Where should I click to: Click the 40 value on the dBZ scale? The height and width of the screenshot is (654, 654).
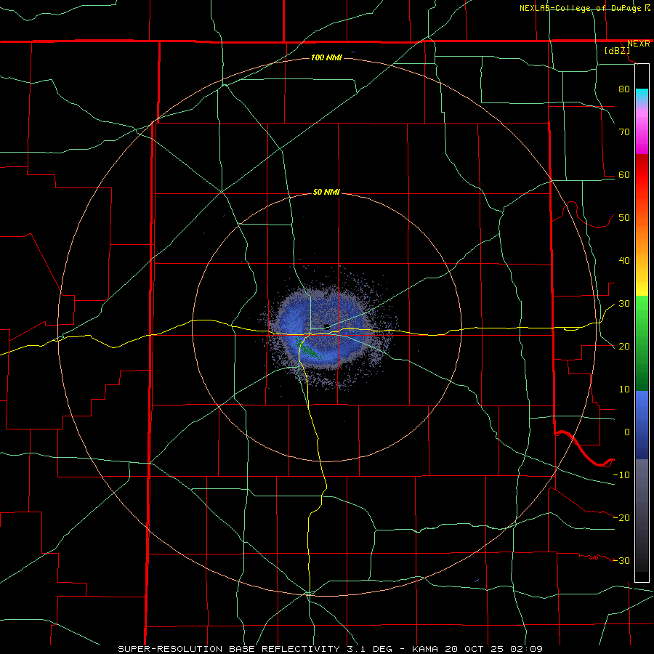[624, 261]
